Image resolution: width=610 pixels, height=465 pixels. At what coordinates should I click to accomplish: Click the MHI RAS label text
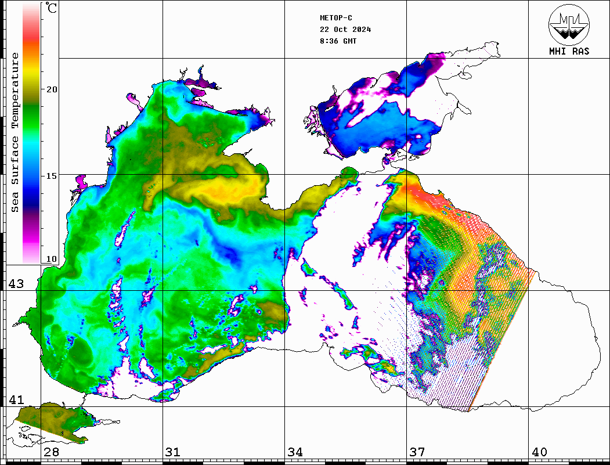(569, 51)
